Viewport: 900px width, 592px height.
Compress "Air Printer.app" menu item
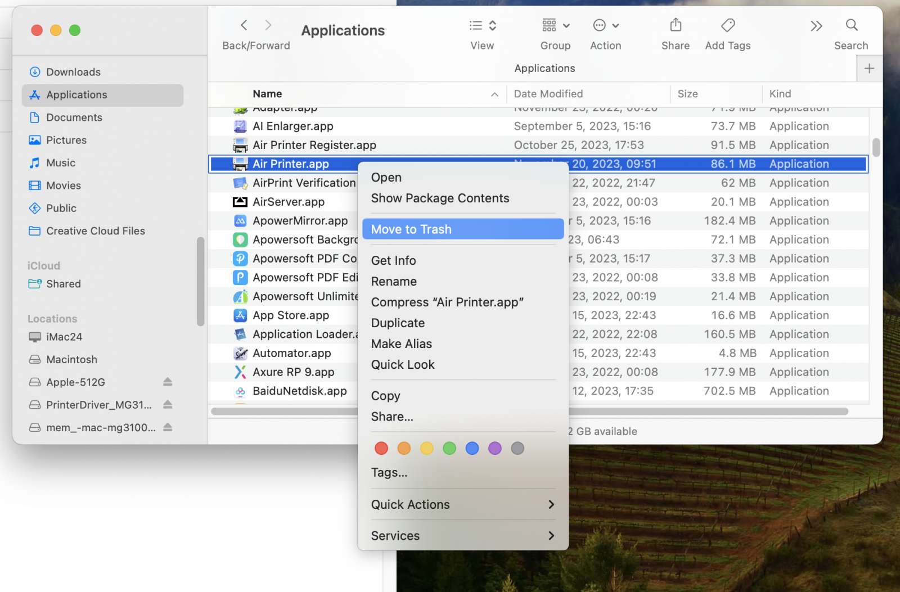coord(463,302)
